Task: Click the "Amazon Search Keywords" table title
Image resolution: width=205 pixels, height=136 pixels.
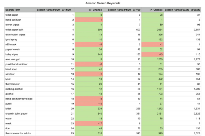Action: pyautogui.click(x=103, y=3)
